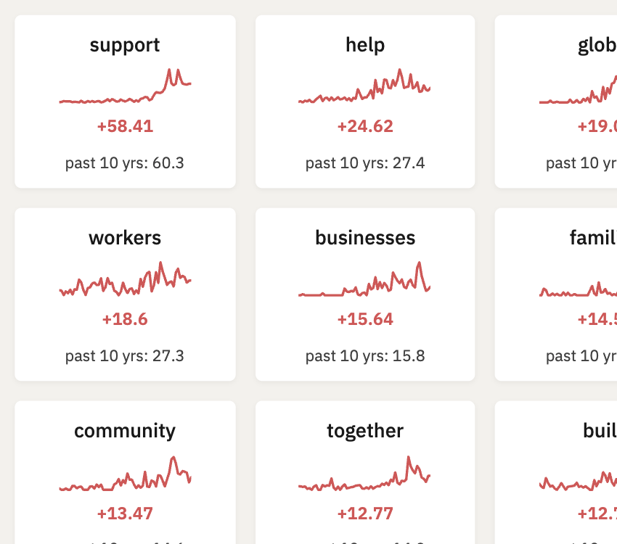Screen dimensions: 617x544
Task: Open the "businesses" card title
Action: (365, 238)
